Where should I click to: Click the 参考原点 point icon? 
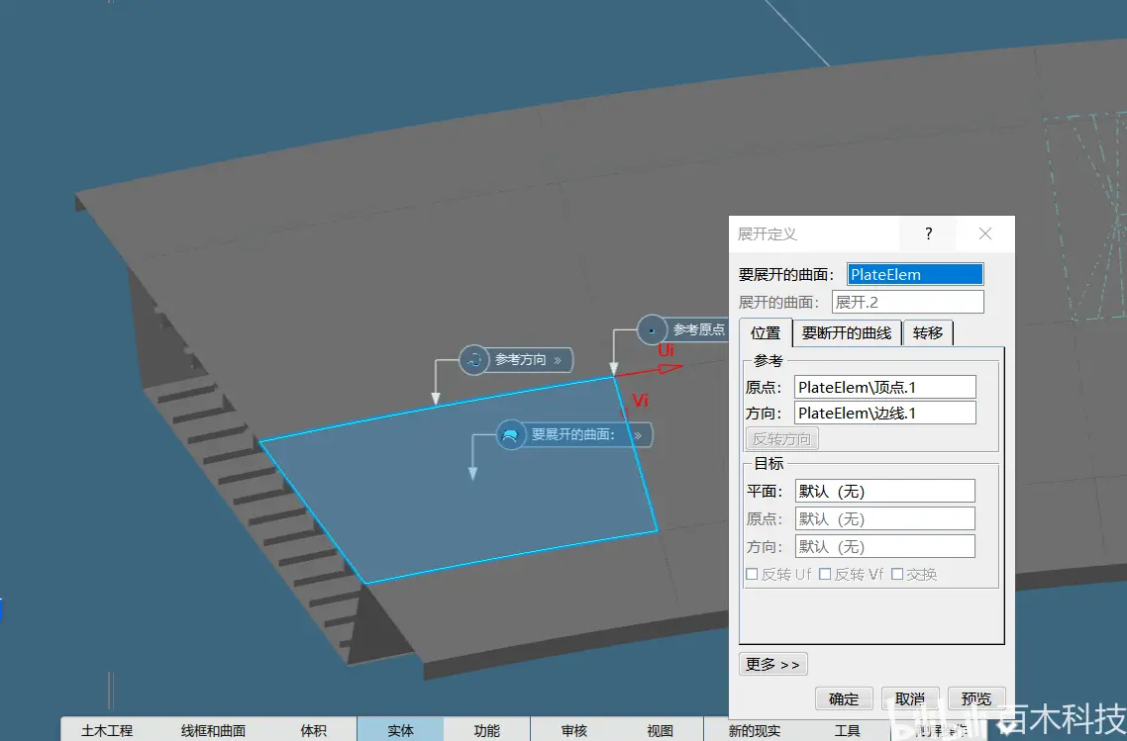coord(652,330)
